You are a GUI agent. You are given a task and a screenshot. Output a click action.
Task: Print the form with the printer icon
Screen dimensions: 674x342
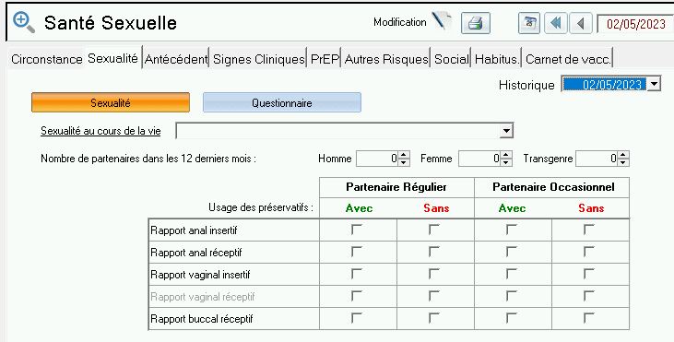476,23
